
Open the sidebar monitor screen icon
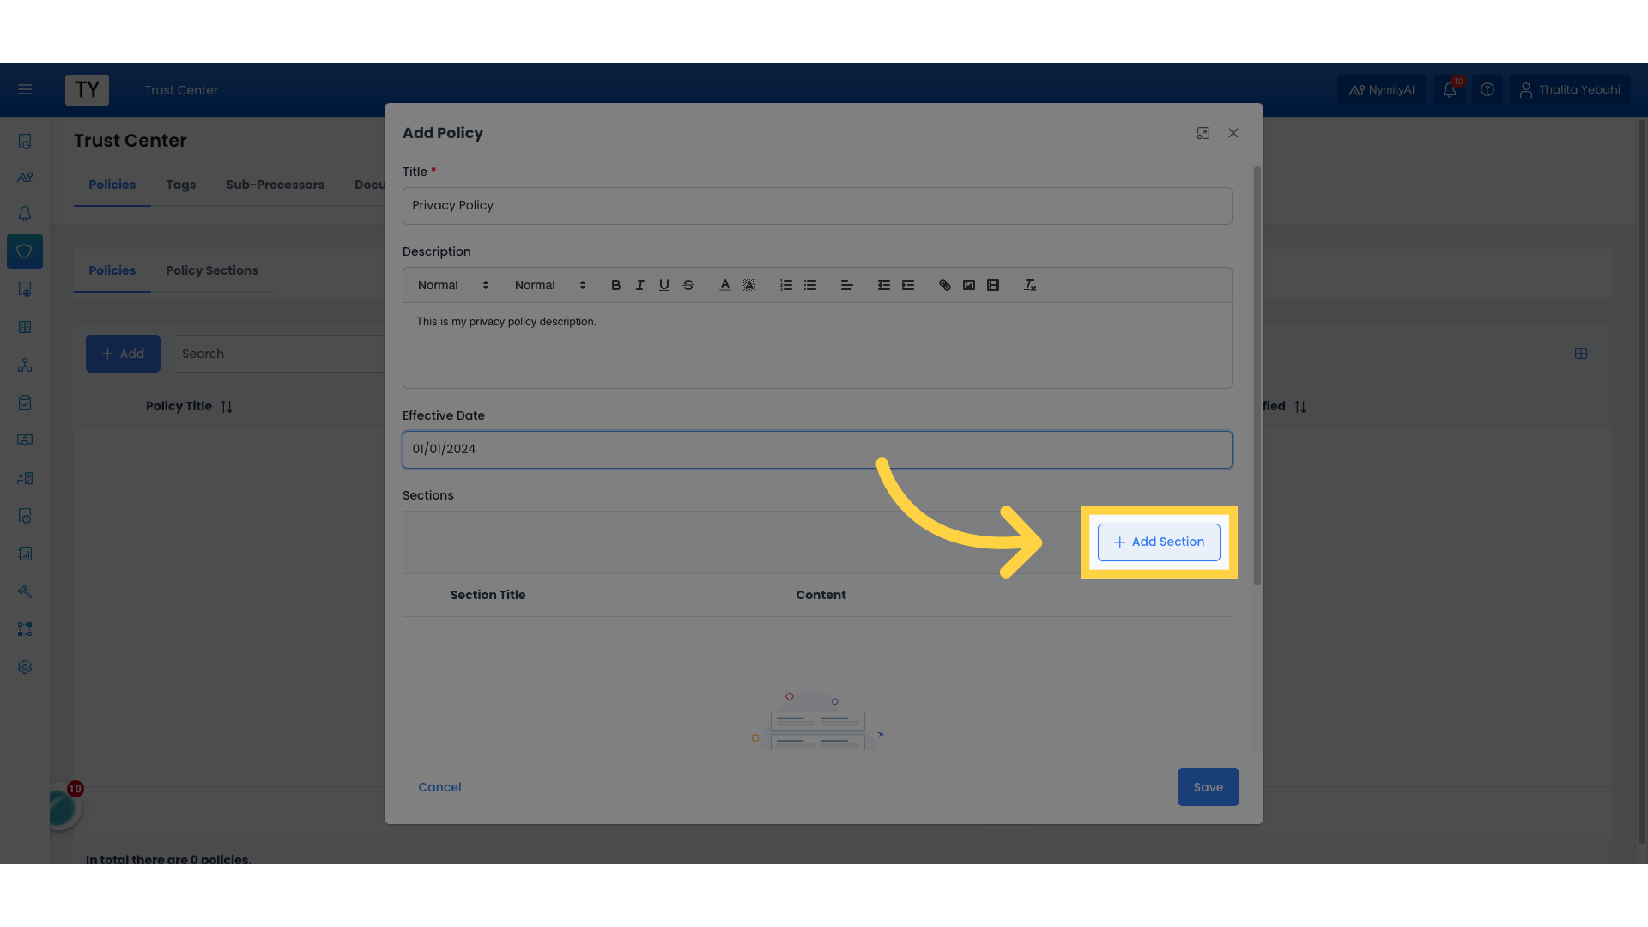(25, 440)
